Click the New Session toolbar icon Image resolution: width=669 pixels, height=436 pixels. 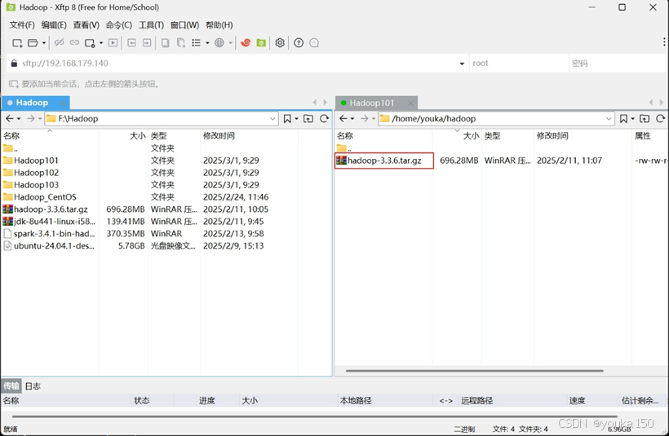coord(17,42)
